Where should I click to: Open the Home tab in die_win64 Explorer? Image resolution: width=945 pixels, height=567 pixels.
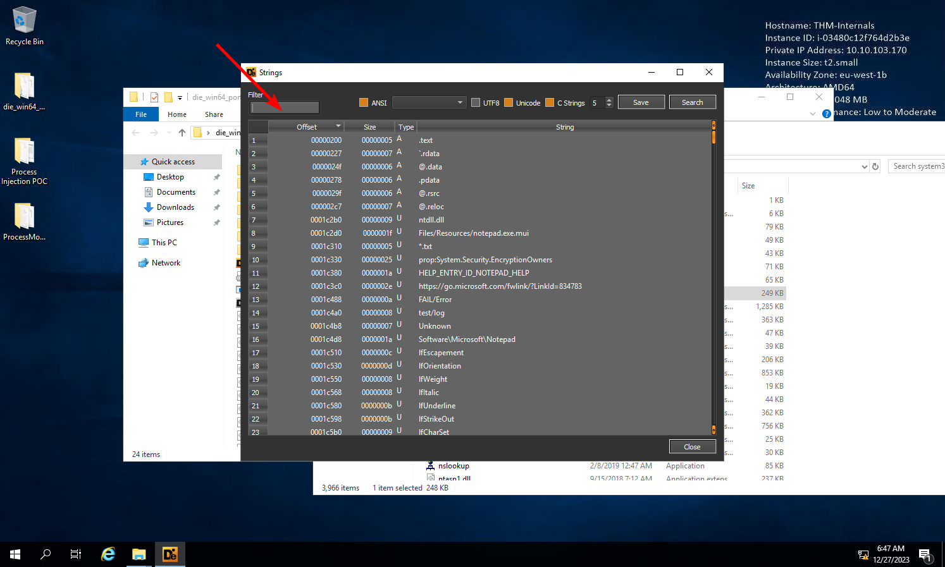tap(177, 114)
